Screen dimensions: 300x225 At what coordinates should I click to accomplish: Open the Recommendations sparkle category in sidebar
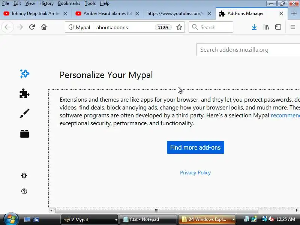(x=24, y=74)
